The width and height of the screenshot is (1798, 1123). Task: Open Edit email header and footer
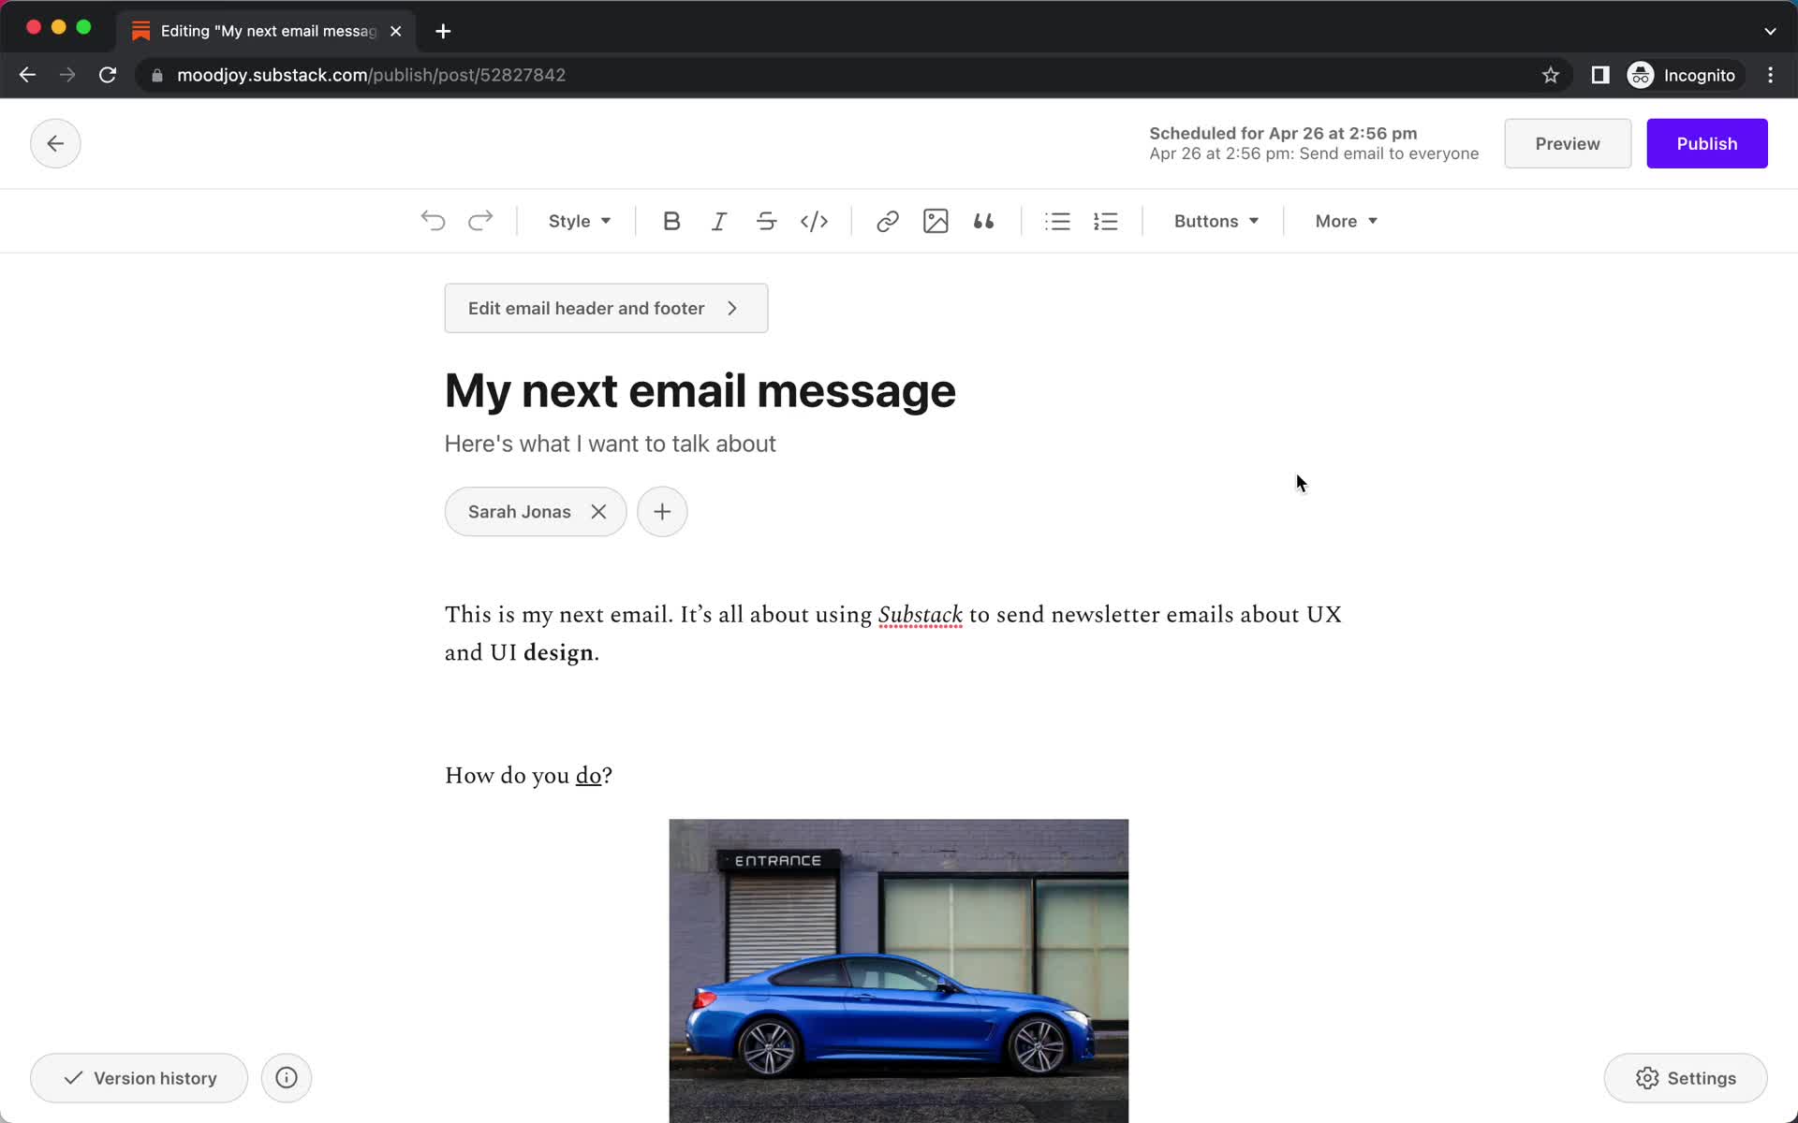pos(606,308)
